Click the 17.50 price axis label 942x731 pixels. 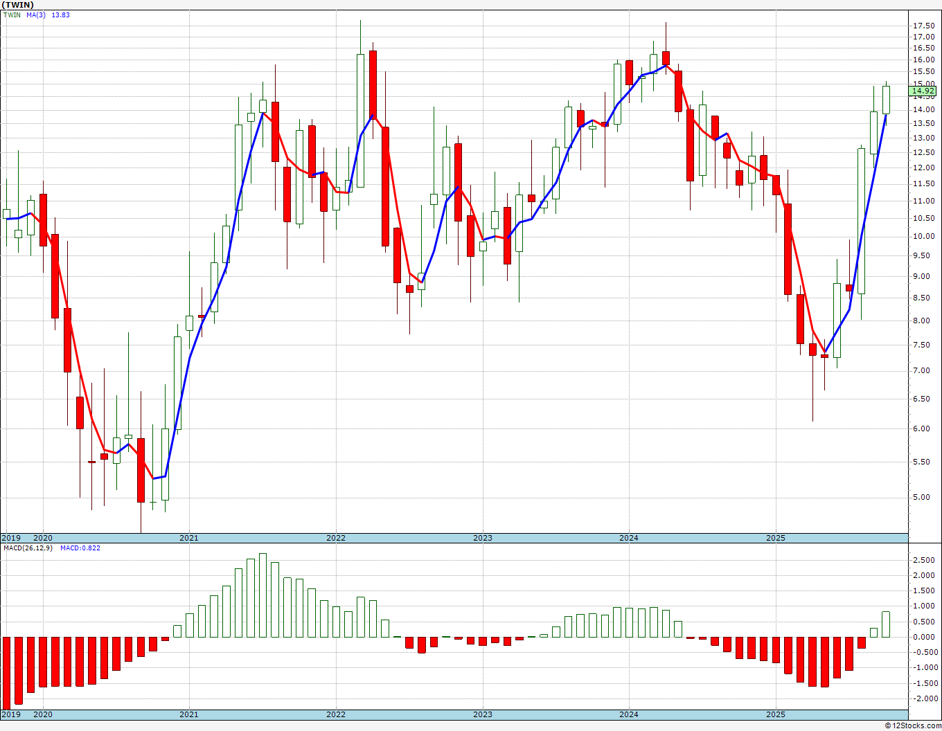(x=923, y=26)
